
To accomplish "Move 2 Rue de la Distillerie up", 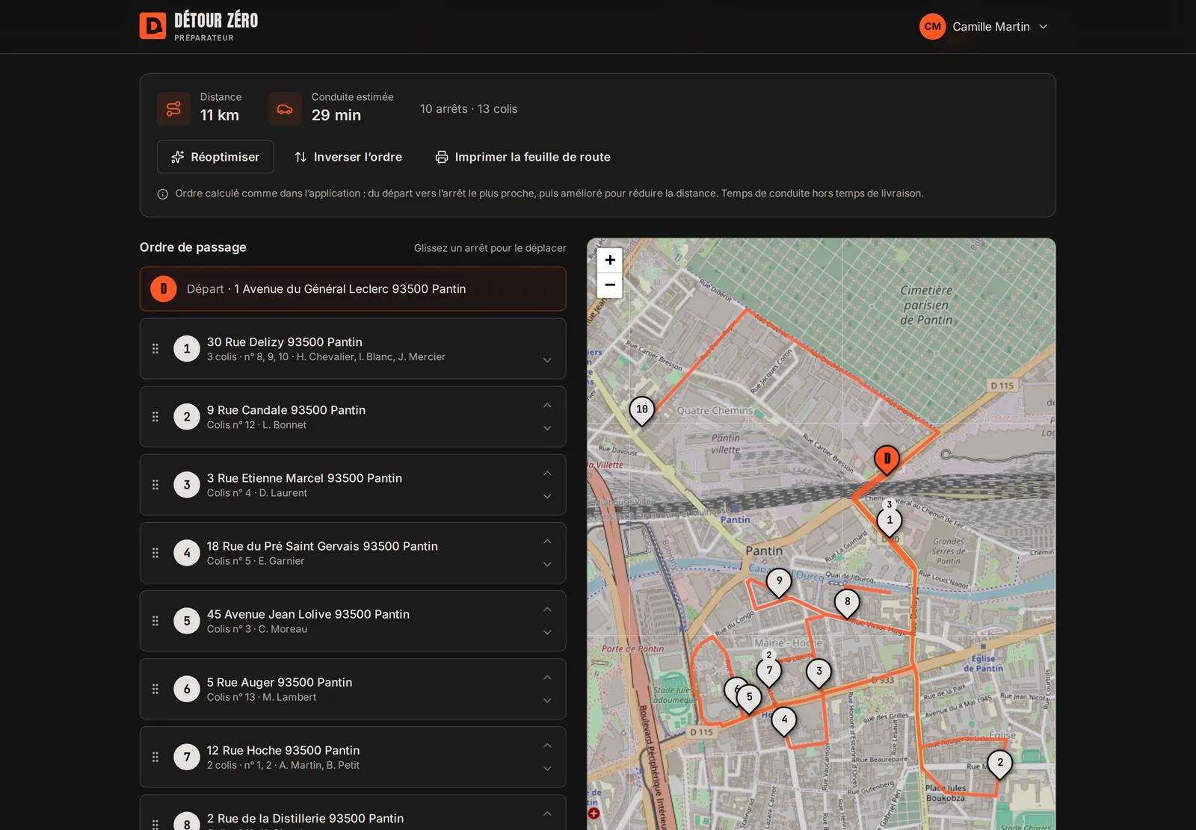I will coord(547,814).
